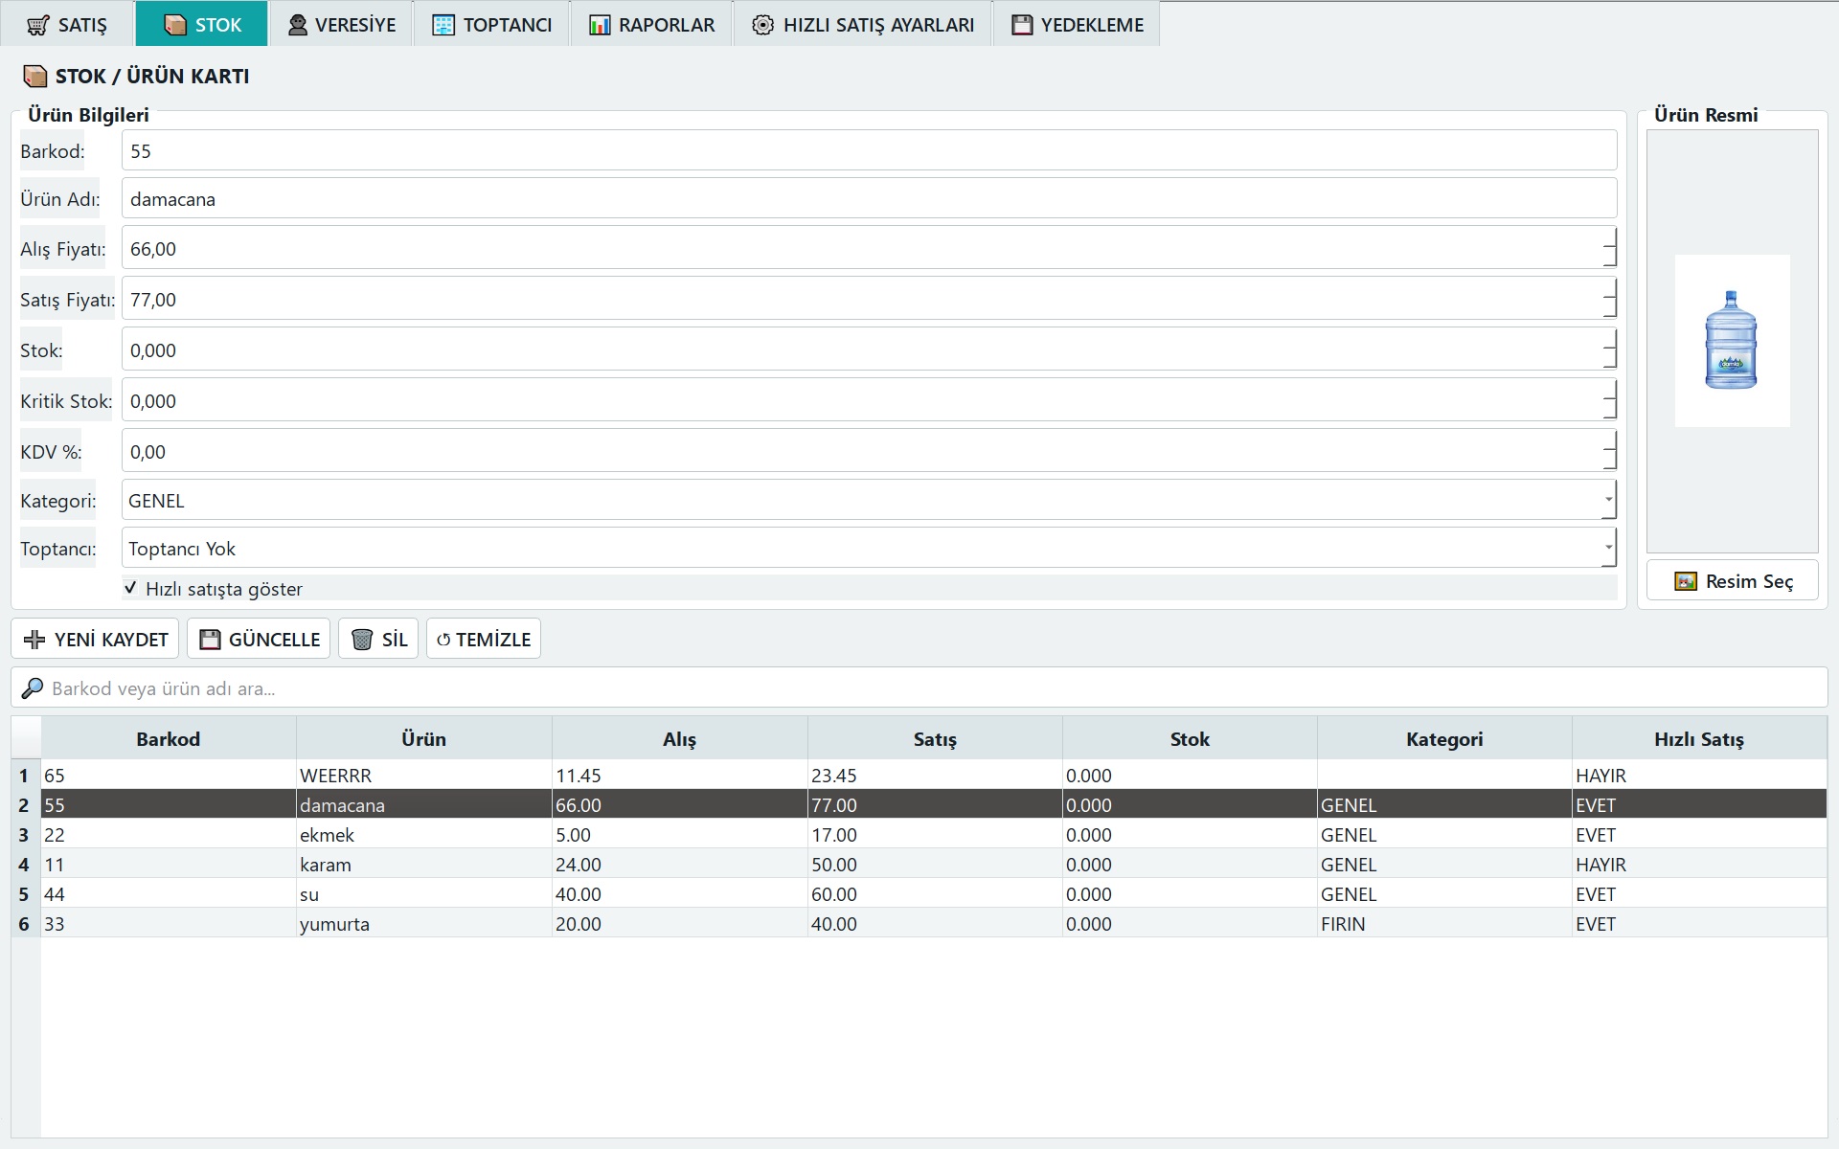Switch to the VERESİYE tab
Screen dimensions: 1839x1149
click(342, 25)
